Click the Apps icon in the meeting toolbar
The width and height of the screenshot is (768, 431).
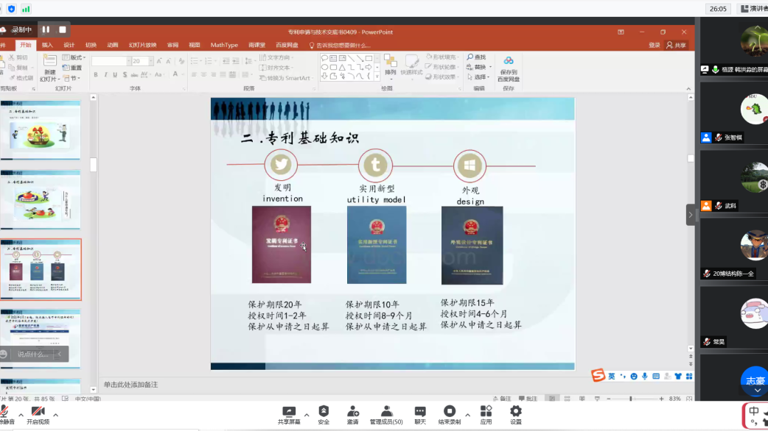click(486, 411)
